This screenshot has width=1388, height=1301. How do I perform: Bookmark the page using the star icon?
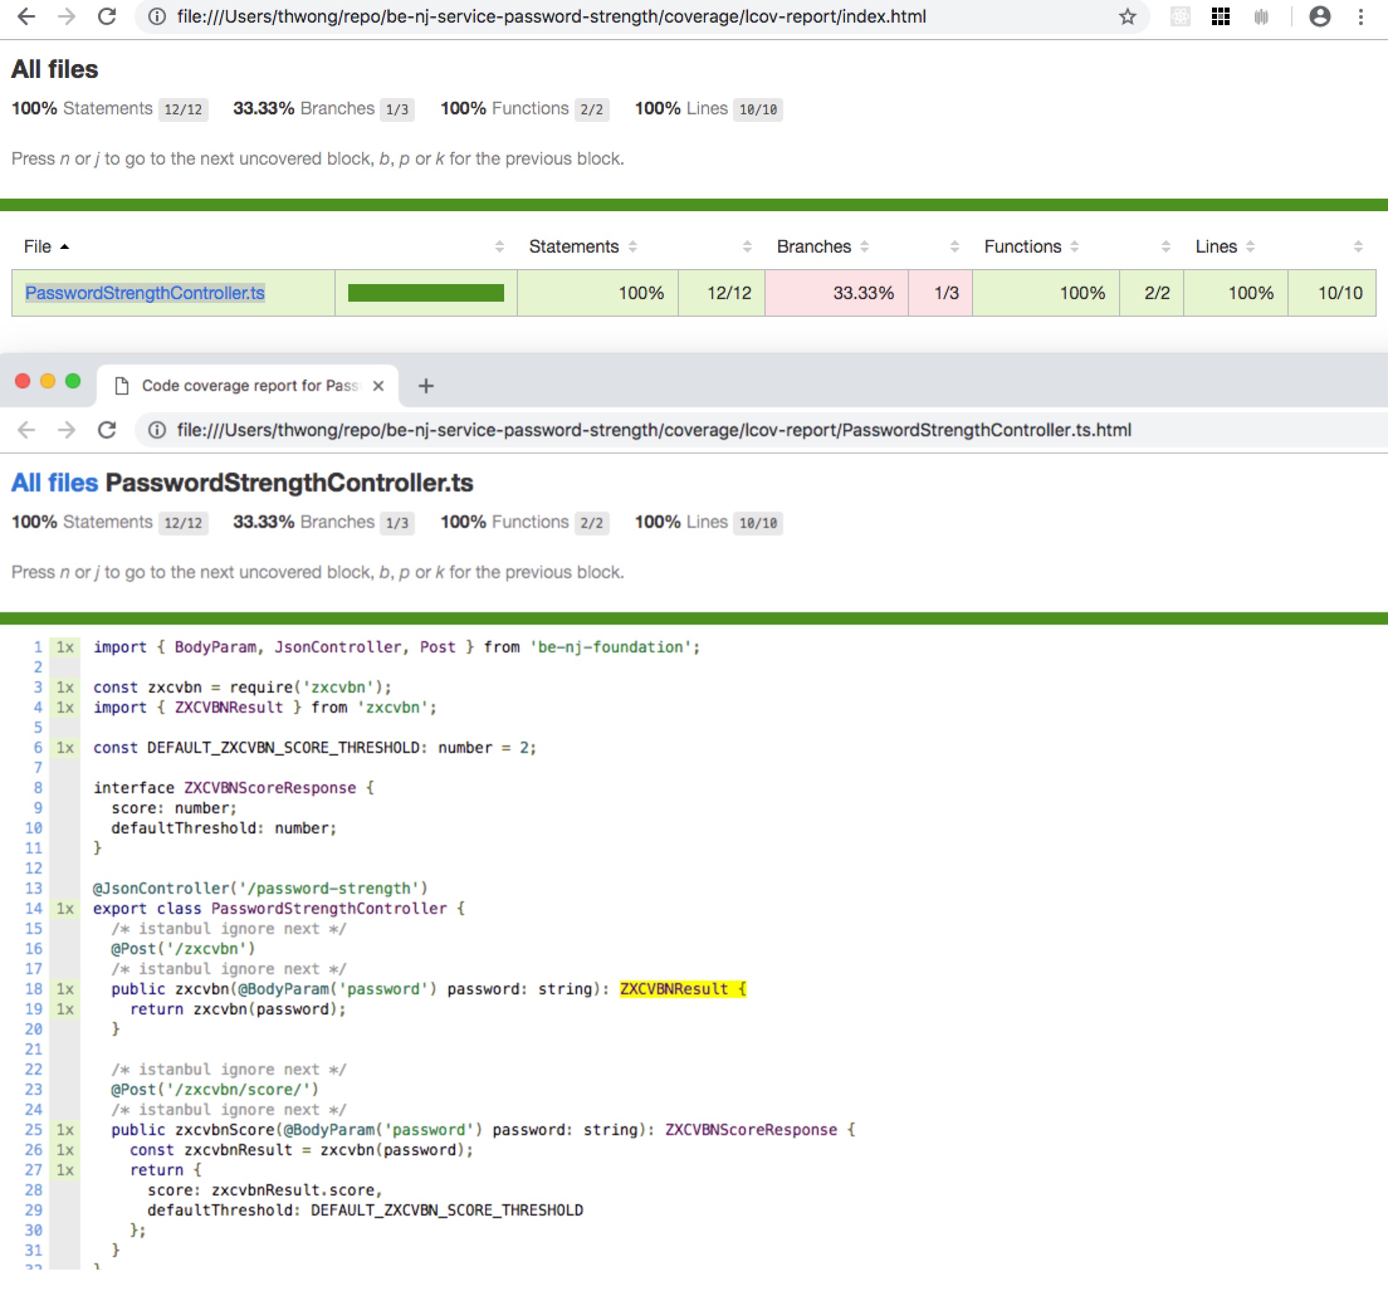[x=1127, y=17]
